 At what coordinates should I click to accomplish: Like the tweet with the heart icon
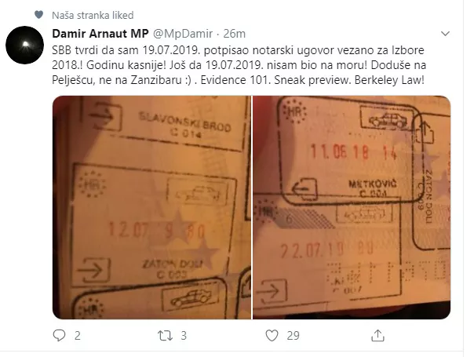click(272, 336)
